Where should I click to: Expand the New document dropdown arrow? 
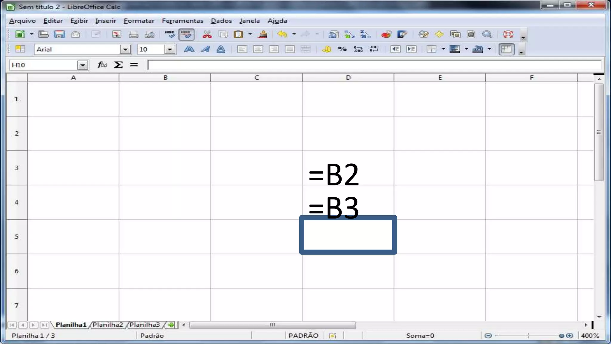coord(31,34)
